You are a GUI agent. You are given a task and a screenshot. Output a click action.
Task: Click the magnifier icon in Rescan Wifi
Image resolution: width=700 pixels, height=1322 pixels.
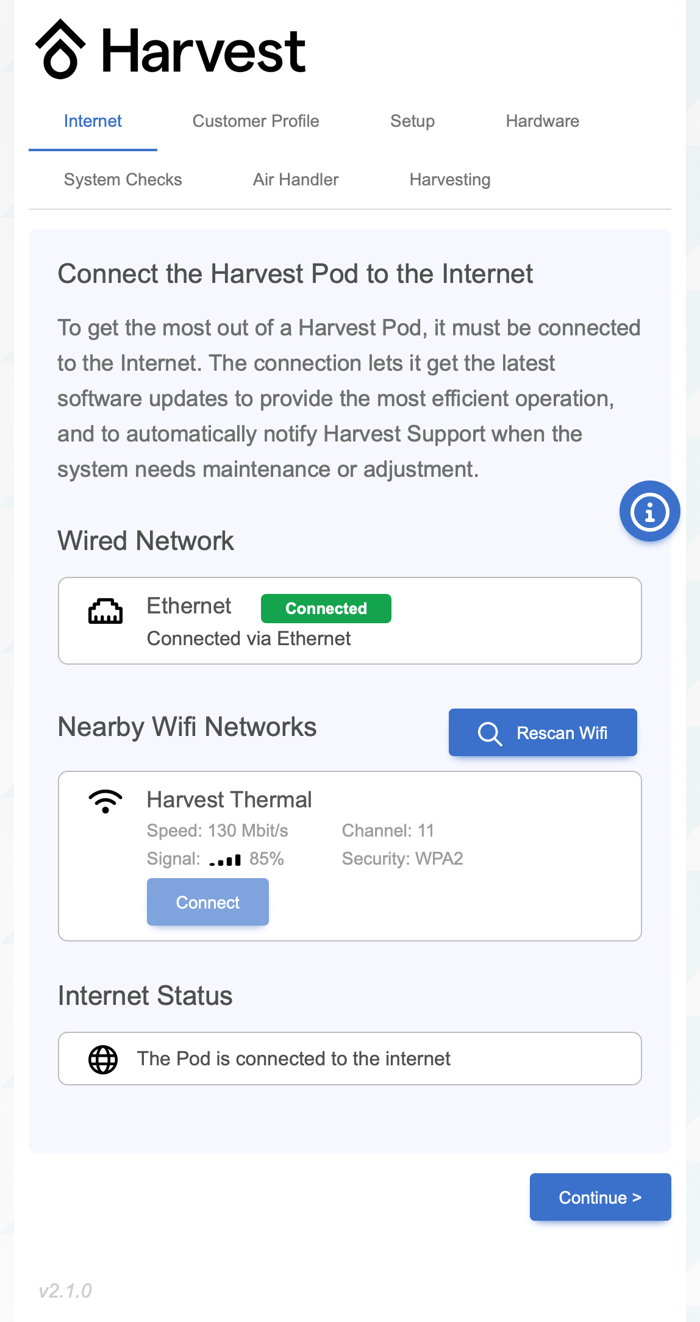click(x=490, y=733)
